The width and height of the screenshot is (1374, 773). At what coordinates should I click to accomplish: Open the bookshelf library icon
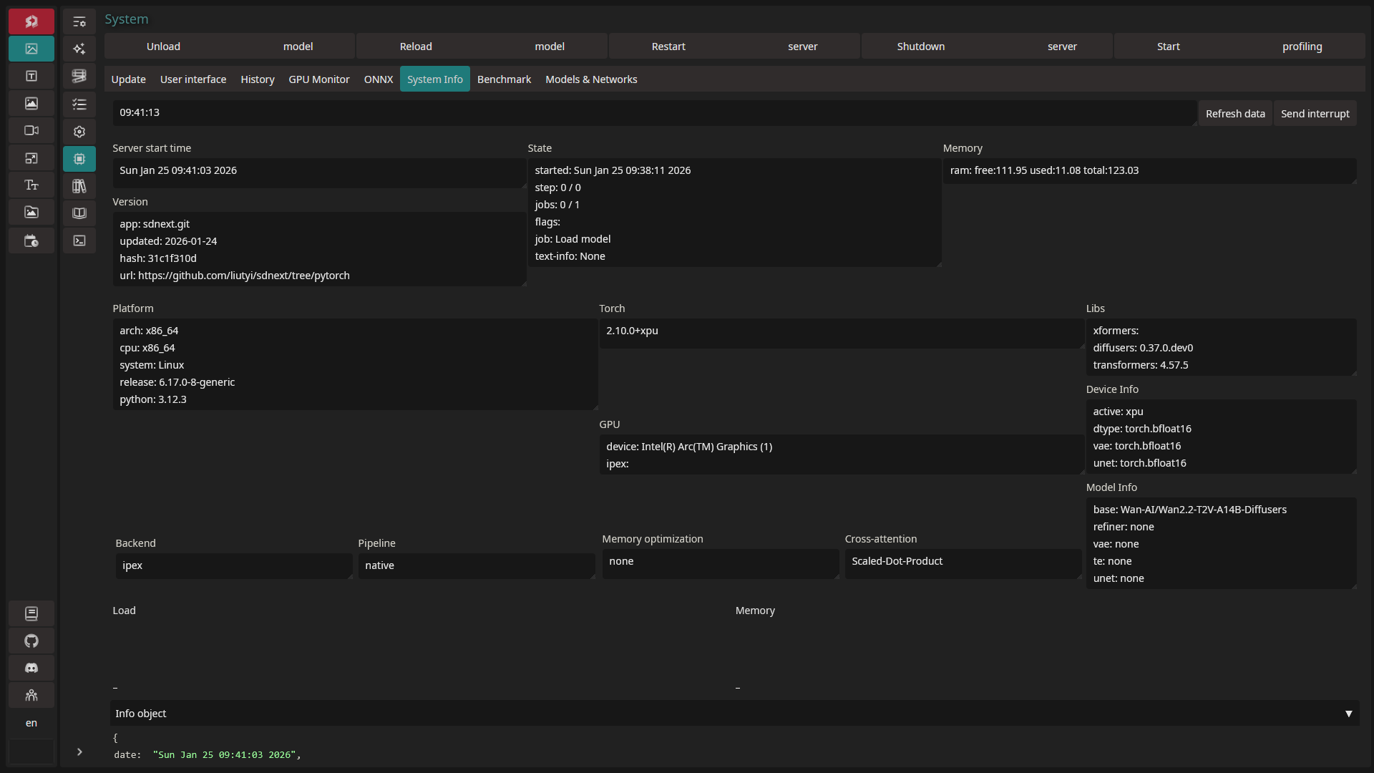pyautogui.click(x=79, y=186)
